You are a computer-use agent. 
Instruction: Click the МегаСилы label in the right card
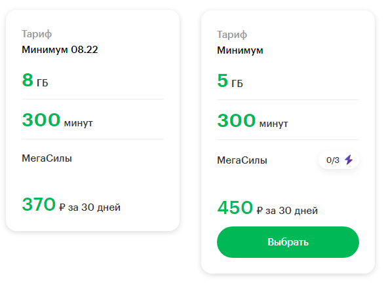point(242,160)
